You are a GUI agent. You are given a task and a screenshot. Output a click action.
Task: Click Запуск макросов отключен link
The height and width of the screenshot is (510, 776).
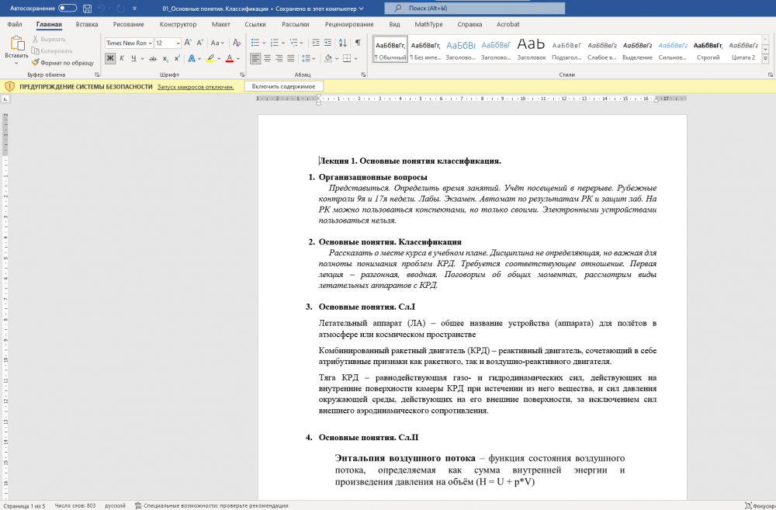tap(196, 87)
